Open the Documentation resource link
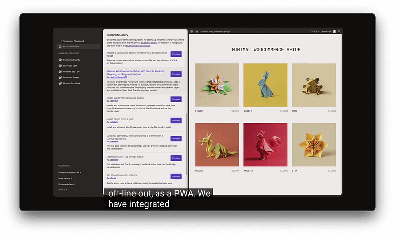395x237 pixels. pyautogui.click(x=66, y=184)
